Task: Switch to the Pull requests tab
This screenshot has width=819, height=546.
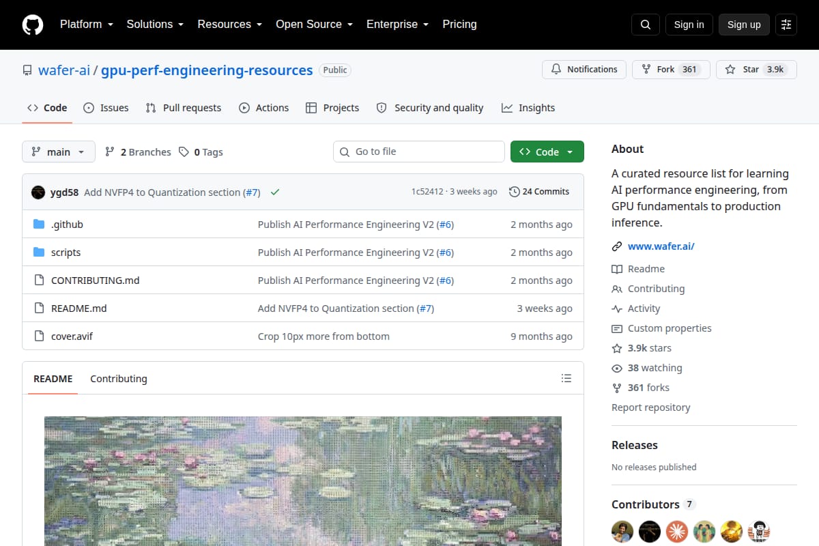Action: coord(184,108)
